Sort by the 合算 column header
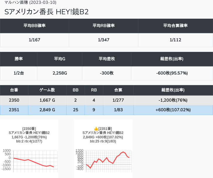The image size is (213, 178). point(118,90)
